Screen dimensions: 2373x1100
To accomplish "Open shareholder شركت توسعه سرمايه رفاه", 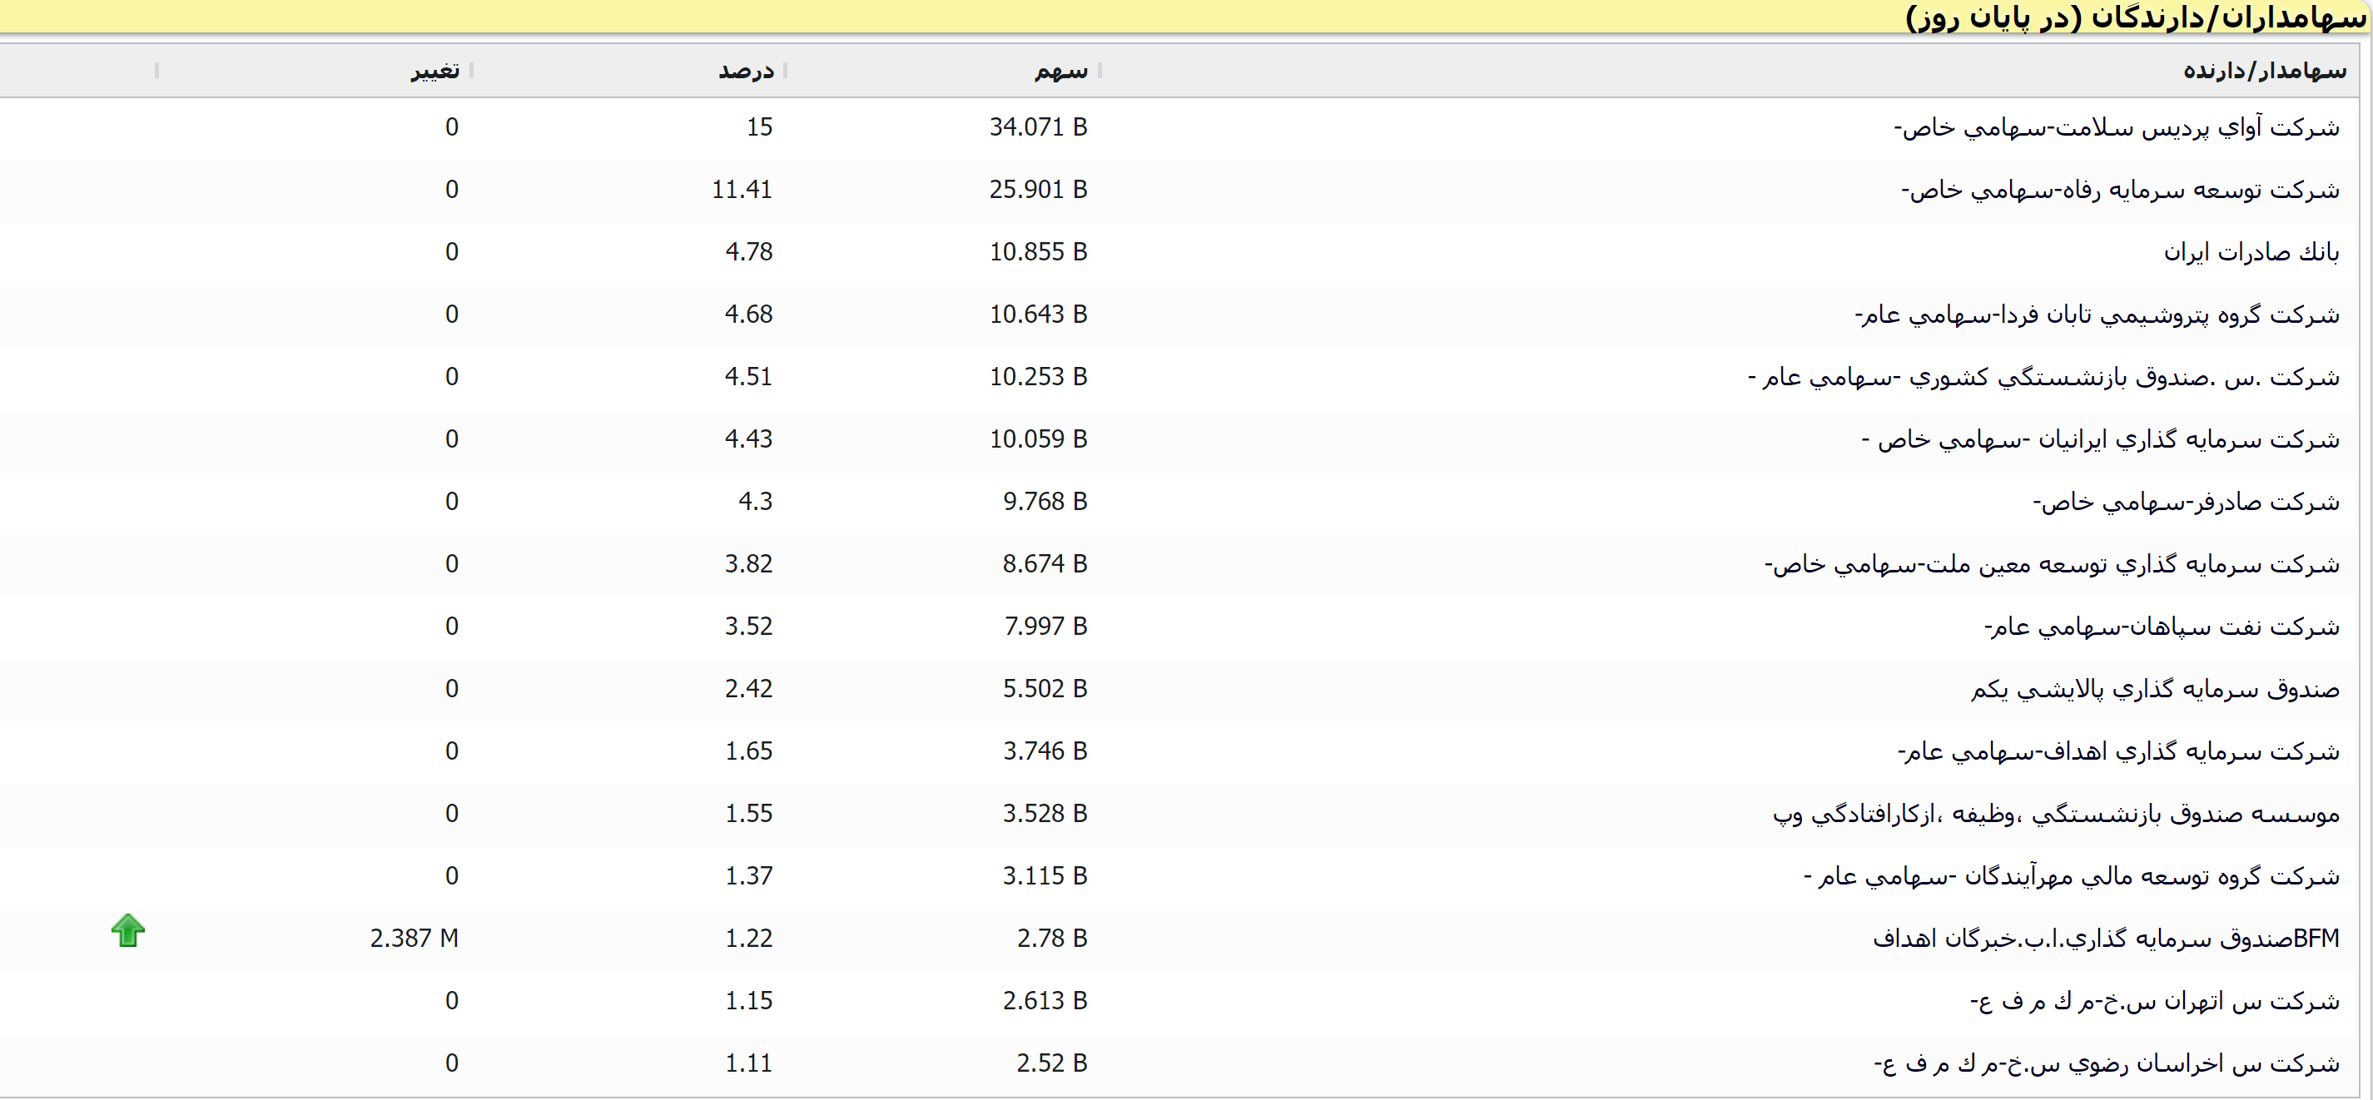I will pos(2120,190).
